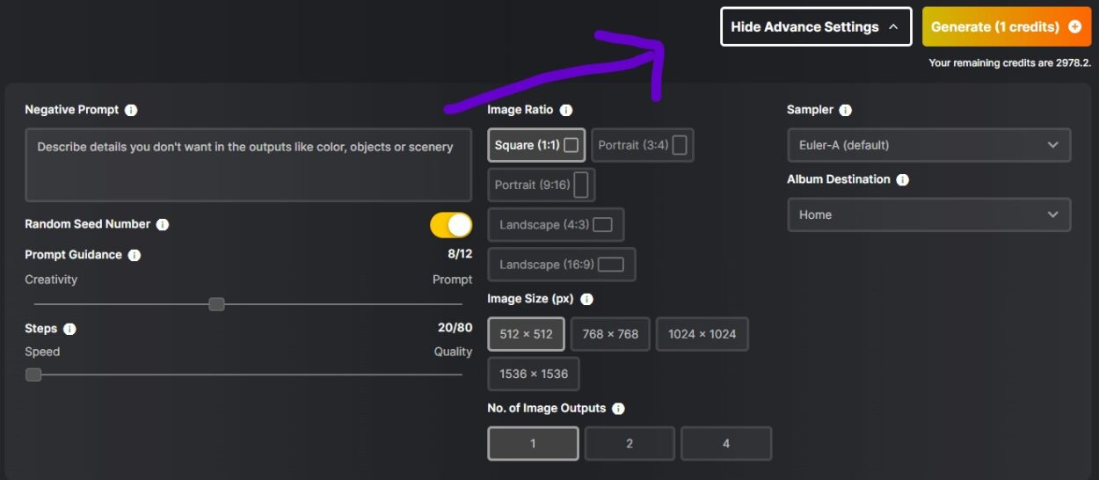This screenshot has width=1099, height=480.
Task: Collapse panel with Hide Advance Settings
Action: tap(815, 27)
